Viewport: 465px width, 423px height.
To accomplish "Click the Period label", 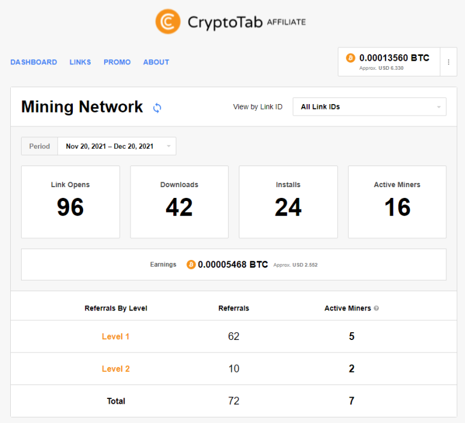I will [x=40, y=146].
